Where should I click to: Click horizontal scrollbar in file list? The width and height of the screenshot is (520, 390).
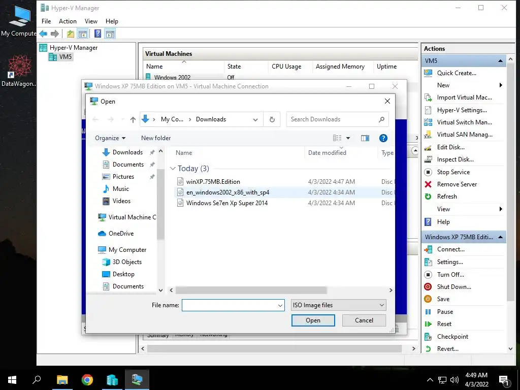[x=251, y=290]
